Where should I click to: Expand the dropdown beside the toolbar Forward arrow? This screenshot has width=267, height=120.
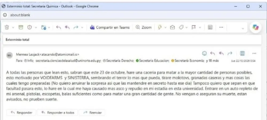82,28
